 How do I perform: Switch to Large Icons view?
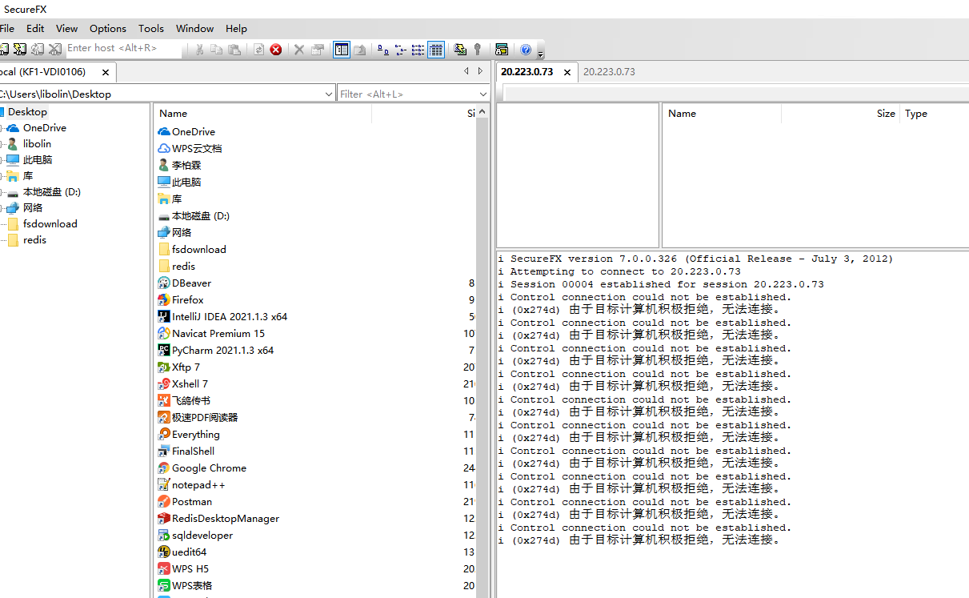382,49
